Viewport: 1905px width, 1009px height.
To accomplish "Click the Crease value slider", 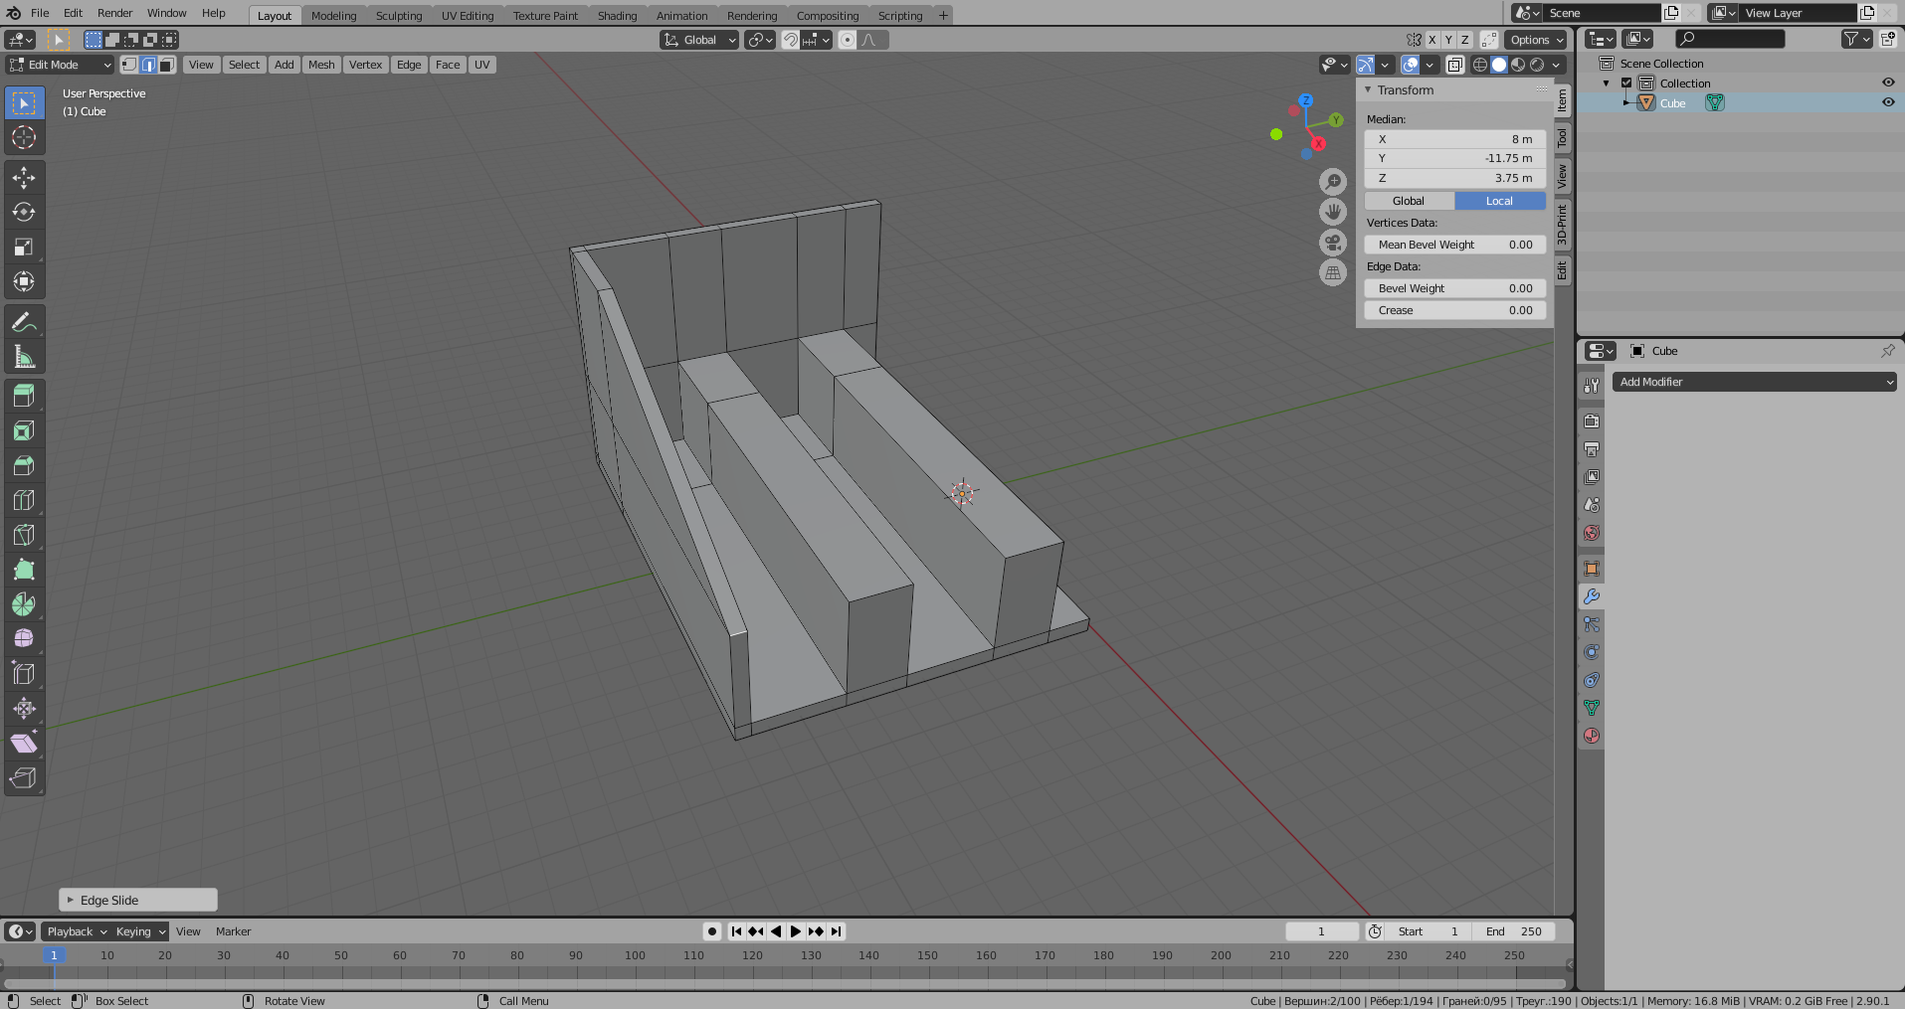I will point(1454,310).
